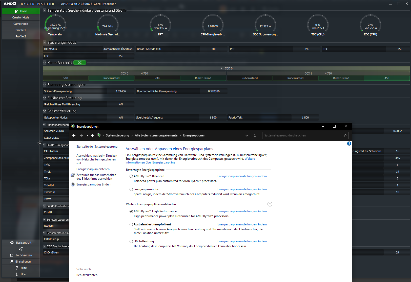This screenshot has height=282, width=411.
Task: Open Weitere Informationen über Energiesparpläne link
Action: point(190,161)
